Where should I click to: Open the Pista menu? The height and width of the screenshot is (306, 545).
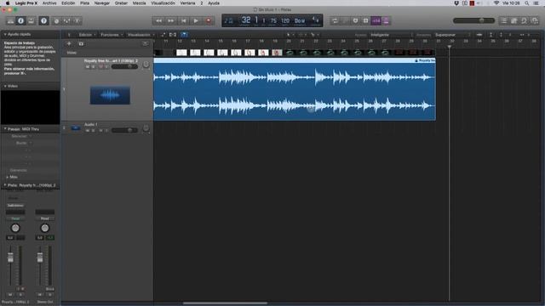84,3
